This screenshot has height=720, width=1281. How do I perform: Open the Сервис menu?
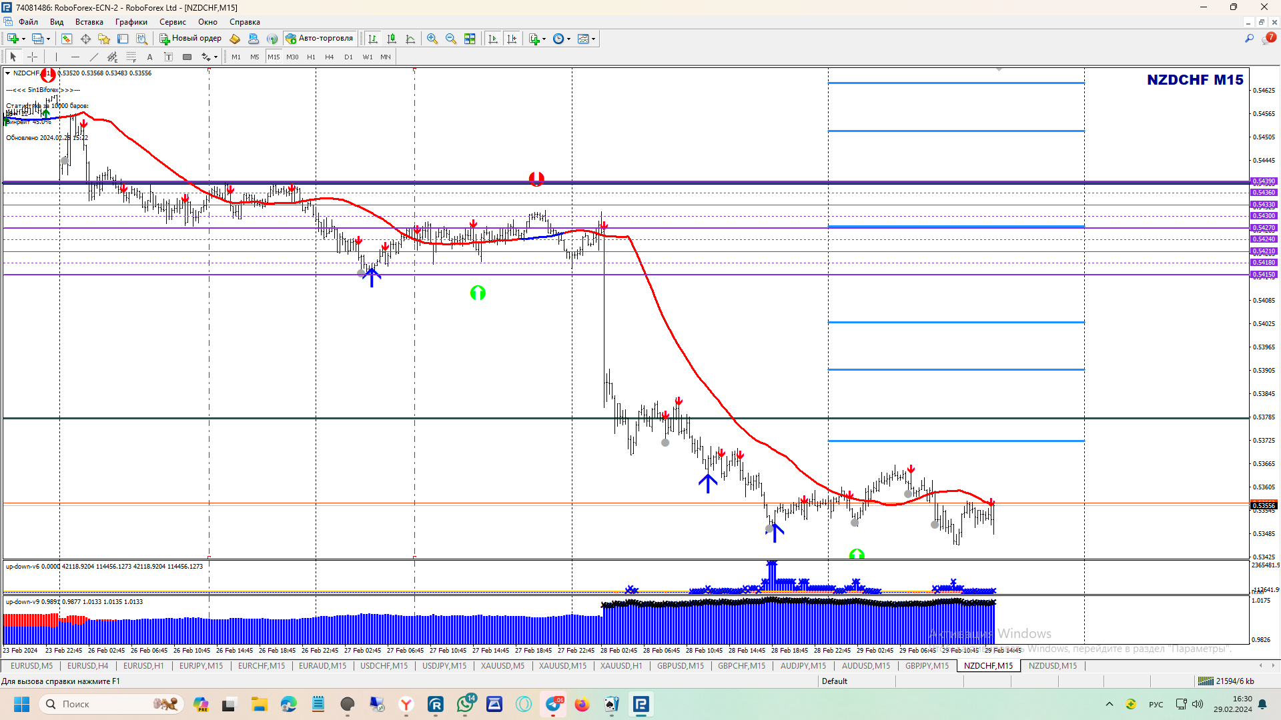172,22
